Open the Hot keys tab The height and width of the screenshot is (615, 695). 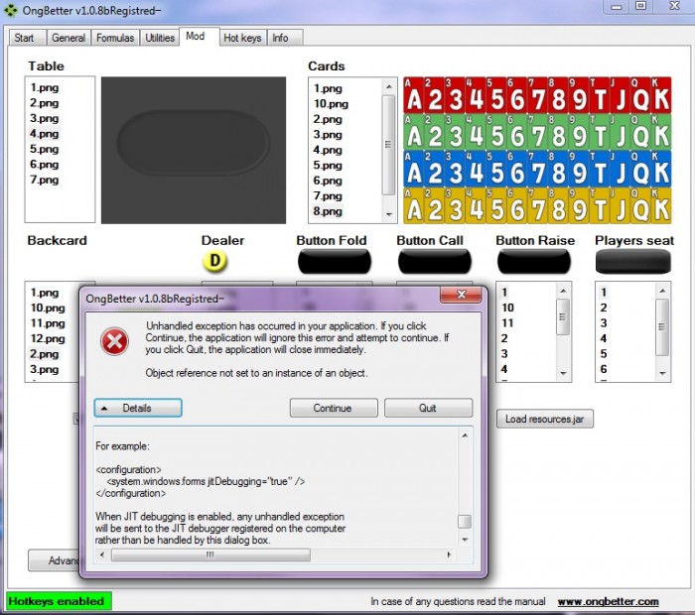242,38
